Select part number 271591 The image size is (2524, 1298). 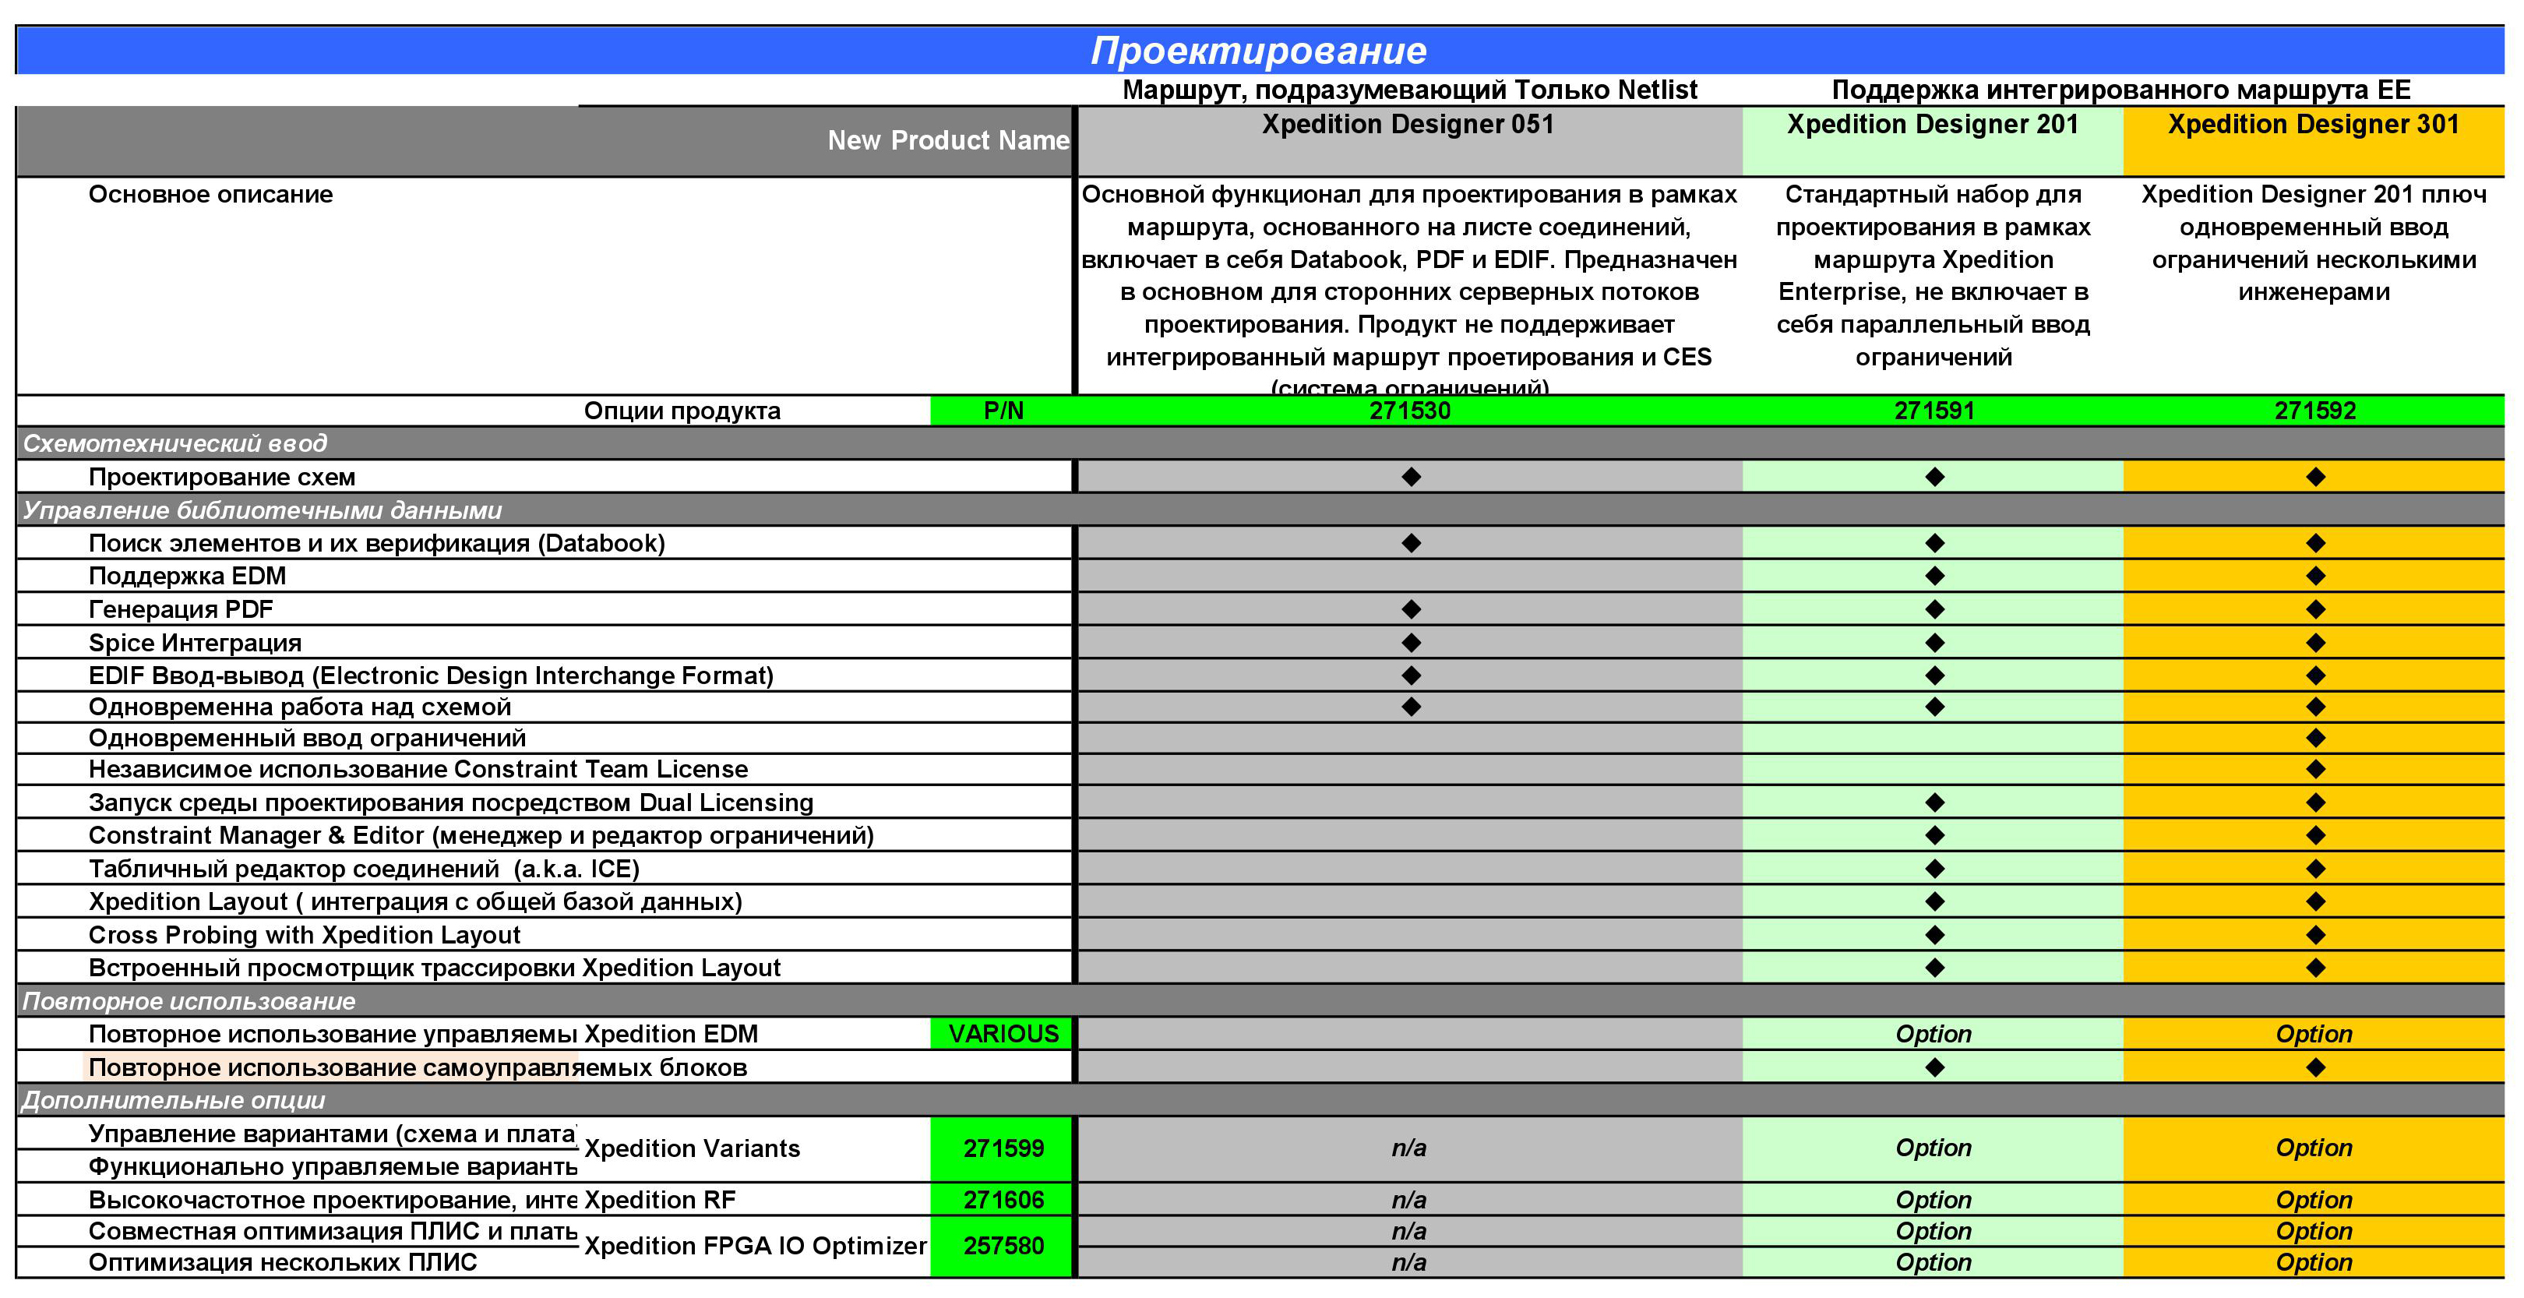[x=1934, y=411]
